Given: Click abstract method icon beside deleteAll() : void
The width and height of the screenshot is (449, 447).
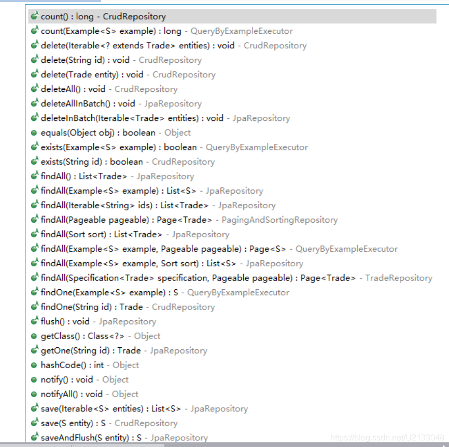Looking at the screenshot, I should coord(34,88).
